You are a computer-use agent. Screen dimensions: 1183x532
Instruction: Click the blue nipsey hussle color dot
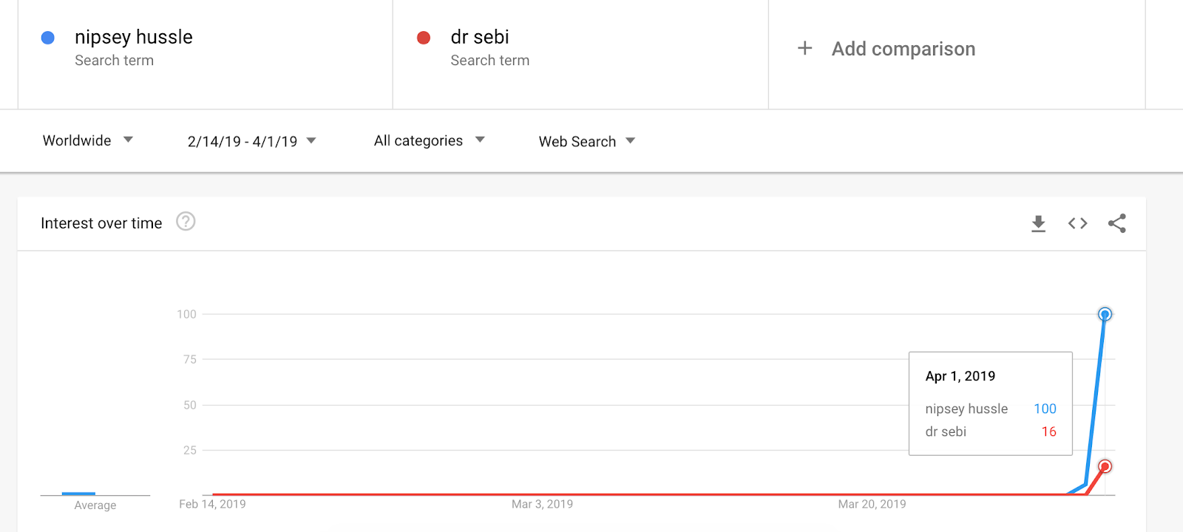(x=48, y=38)
